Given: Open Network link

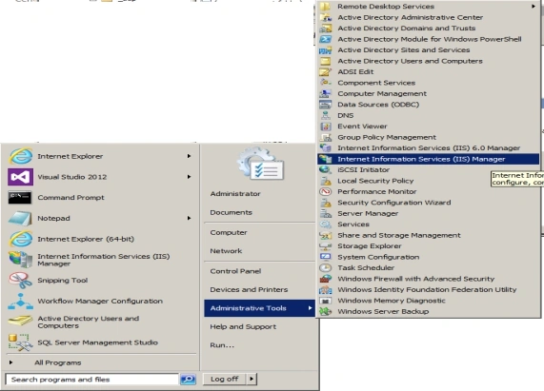Looking at the screenshot, I should click(x=226, y=251).
